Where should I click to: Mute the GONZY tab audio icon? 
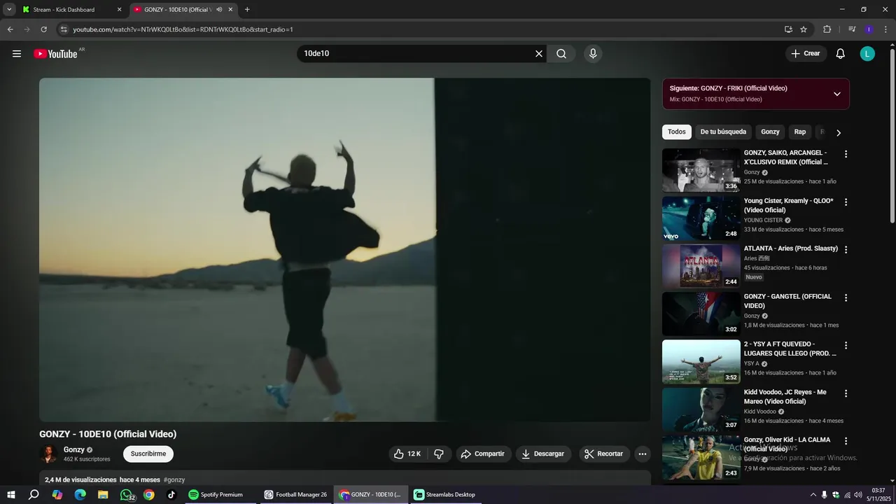click(219, 10)
